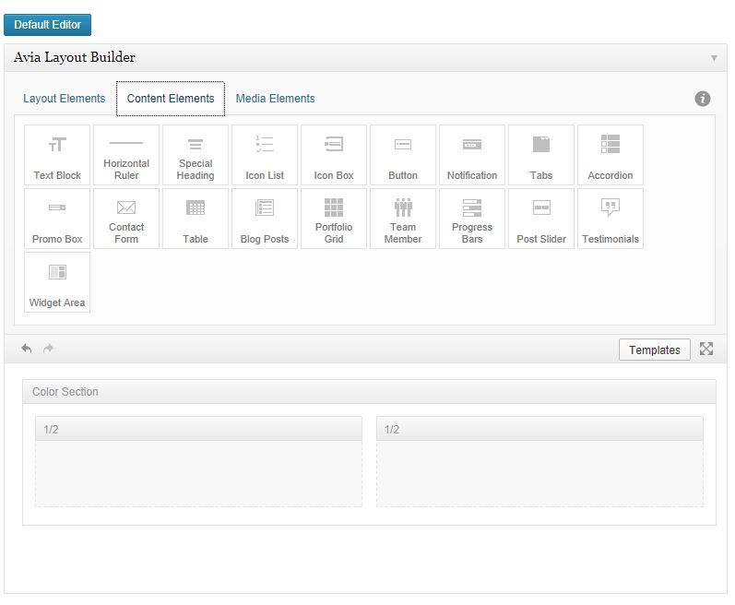Insert the Portfolio Grid element
This screenshot has height=605, width=735.
click(334, 219)
